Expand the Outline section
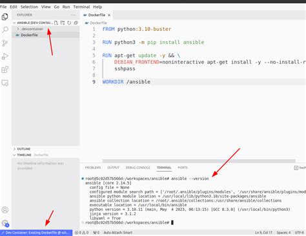Screen dimensions: 306x236 tap(24, 149)
